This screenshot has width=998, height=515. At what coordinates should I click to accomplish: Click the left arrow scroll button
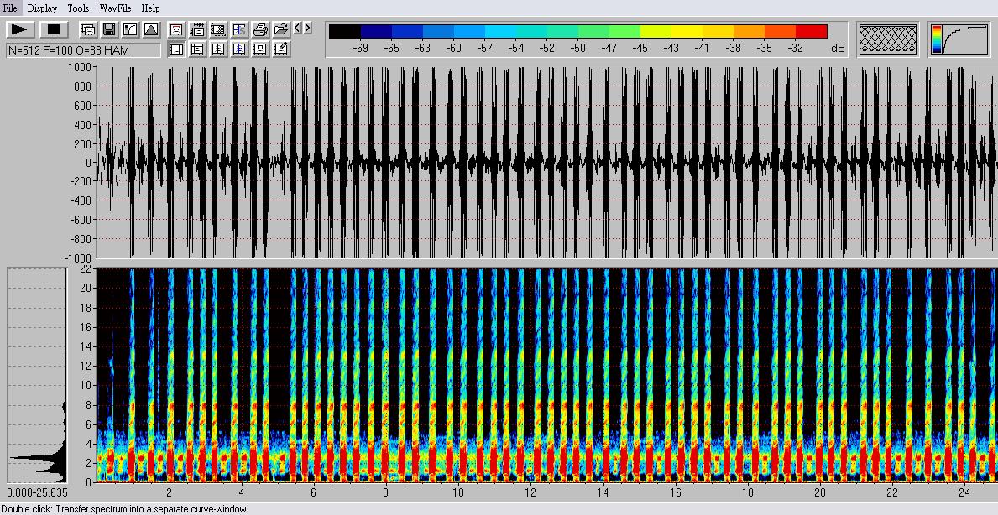(x=297, y=29)
